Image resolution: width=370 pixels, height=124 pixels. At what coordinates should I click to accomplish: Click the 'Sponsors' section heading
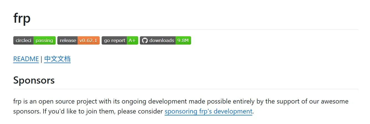[34, 80]
